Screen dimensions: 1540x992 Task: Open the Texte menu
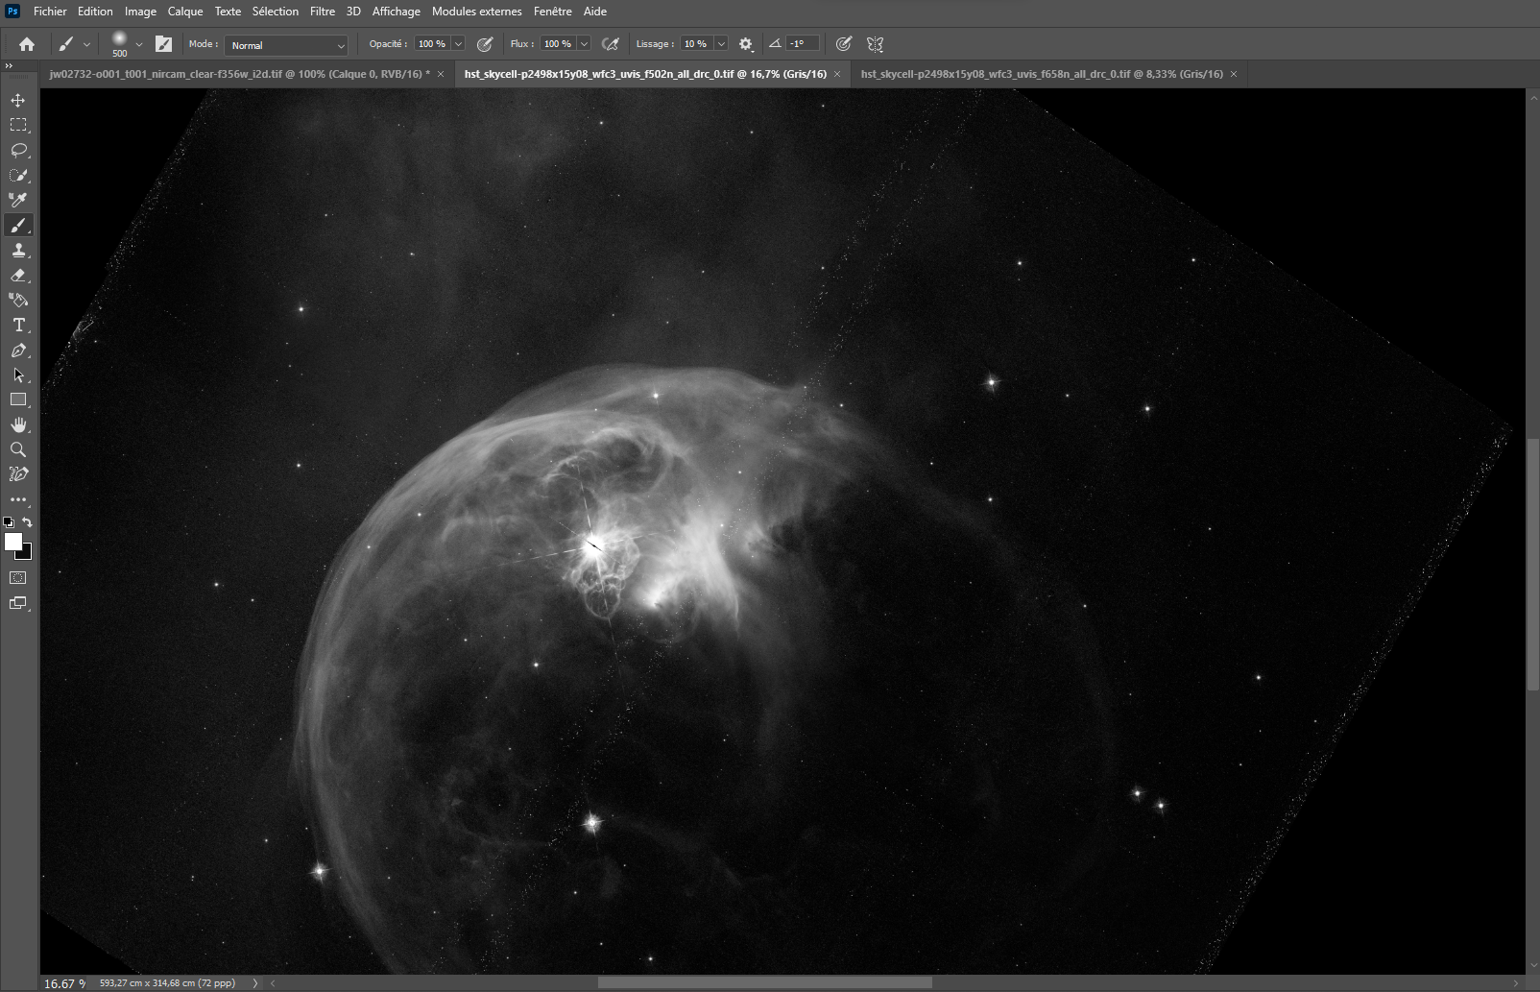coord(228,12)
